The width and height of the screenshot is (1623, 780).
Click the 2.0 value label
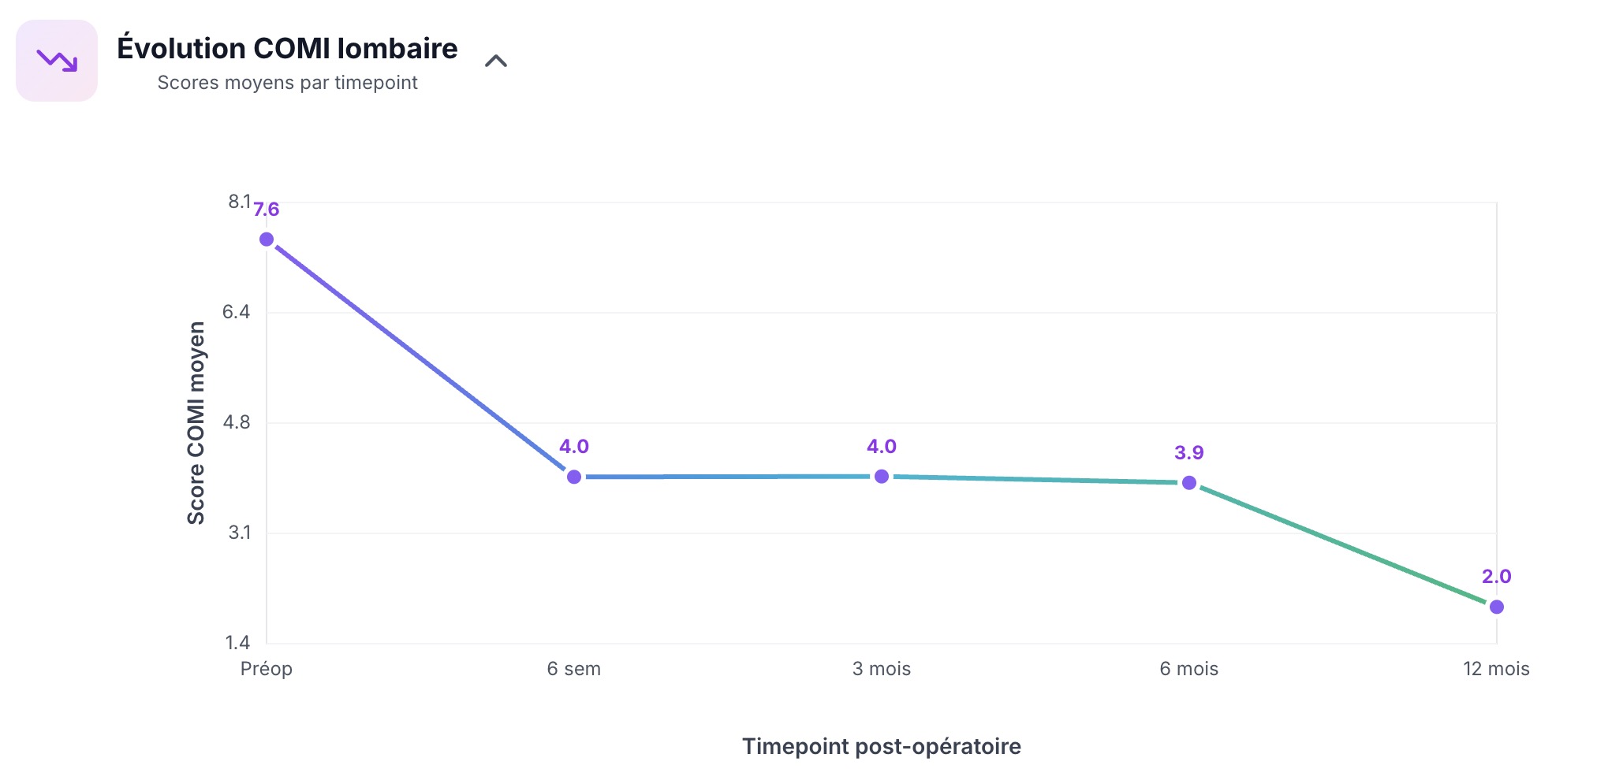[1497, 577]
